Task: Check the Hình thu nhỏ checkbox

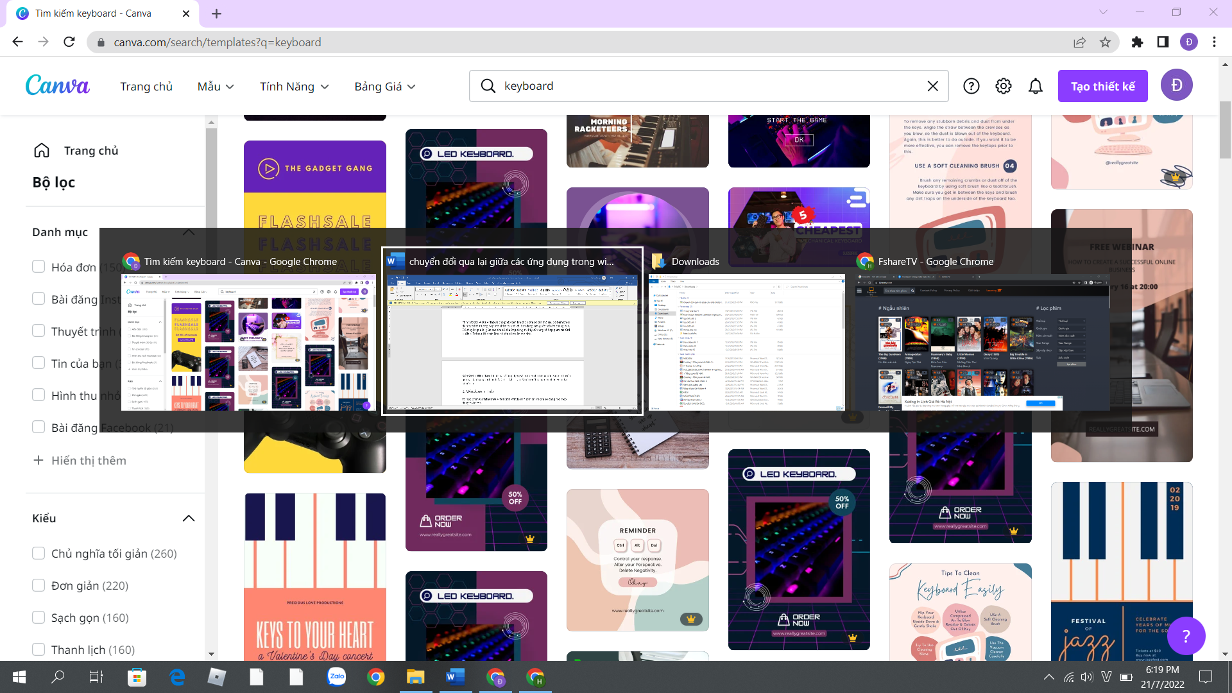Action: [x=38, y=395]
